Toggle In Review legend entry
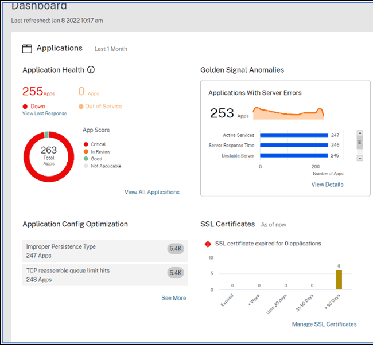Viewport: 373px width, 345px height. [x=97, y=152]
